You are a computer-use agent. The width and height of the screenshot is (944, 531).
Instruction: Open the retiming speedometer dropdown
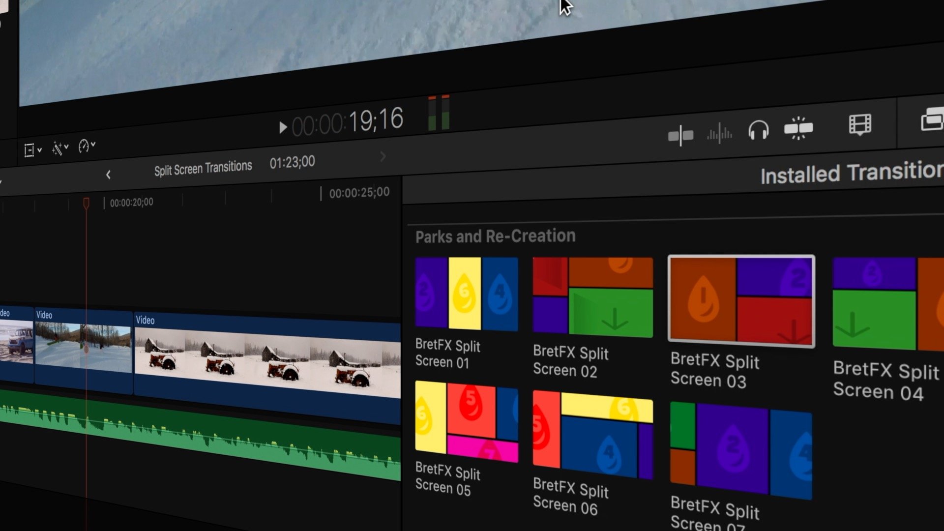pos(87,146)
